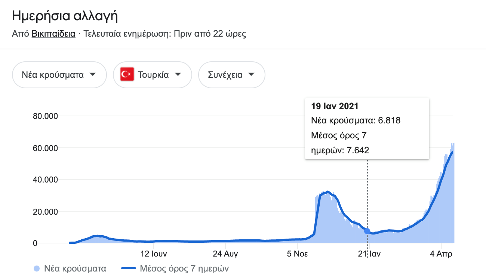Click the 4 Απρ x-axis label
Screen dimensions: 486x273
click(x=441, y=254)
